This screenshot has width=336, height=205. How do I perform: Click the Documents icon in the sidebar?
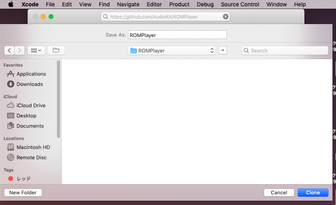11,126
